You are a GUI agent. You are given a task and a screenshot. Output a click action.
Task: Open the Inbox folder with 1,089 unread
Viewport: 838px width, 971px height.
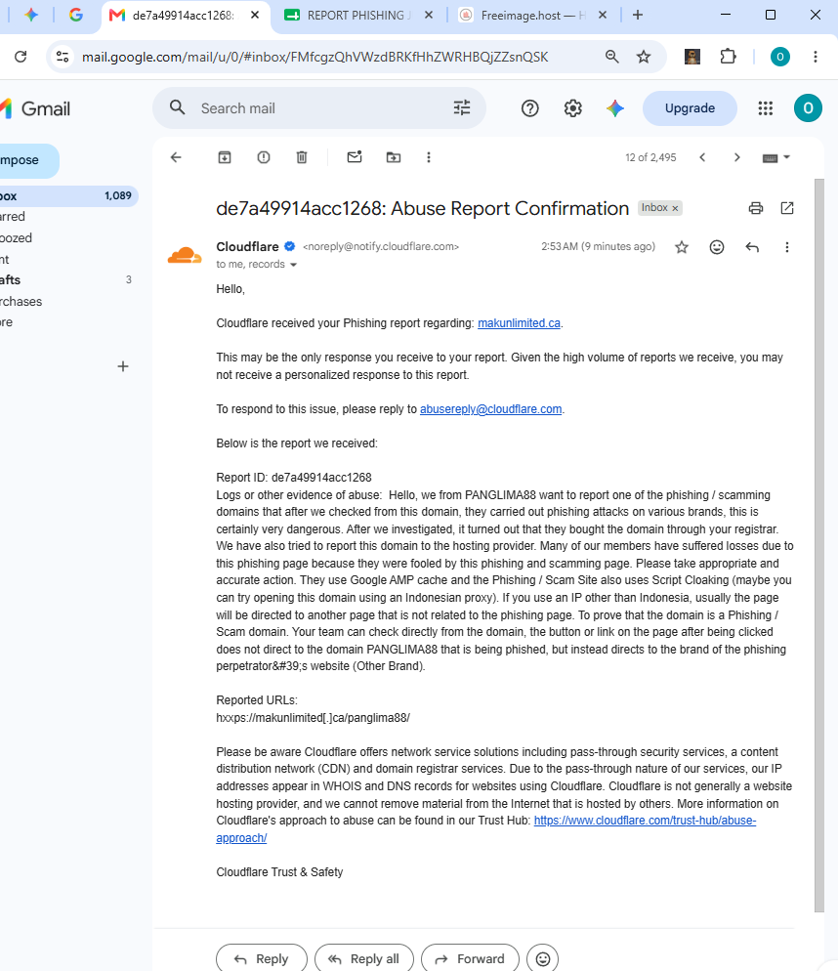[x=68, y=195]
